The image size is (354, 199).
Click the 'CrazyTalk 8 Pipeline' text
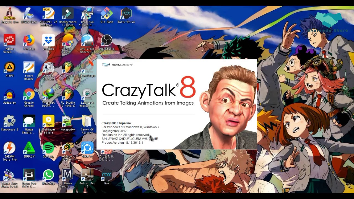(x=116, y=123)
